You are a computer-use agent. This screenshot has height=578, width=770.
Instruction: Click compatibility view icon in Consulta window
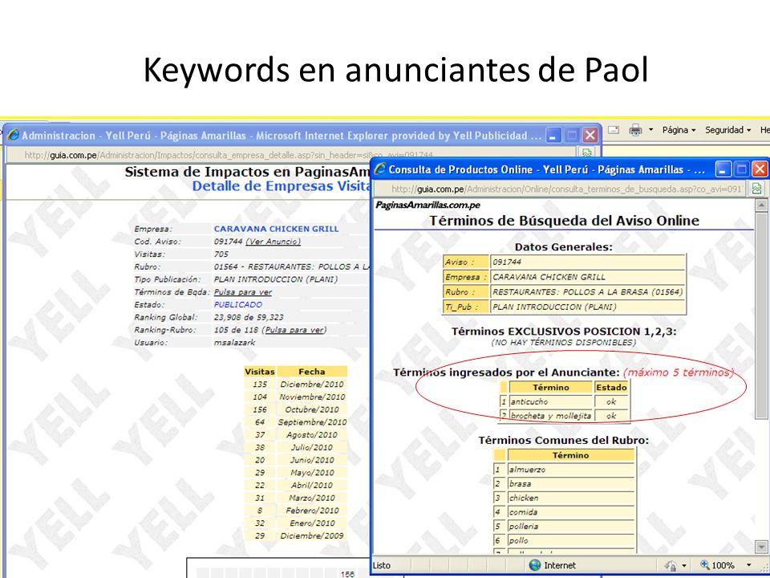coord(756,189)
